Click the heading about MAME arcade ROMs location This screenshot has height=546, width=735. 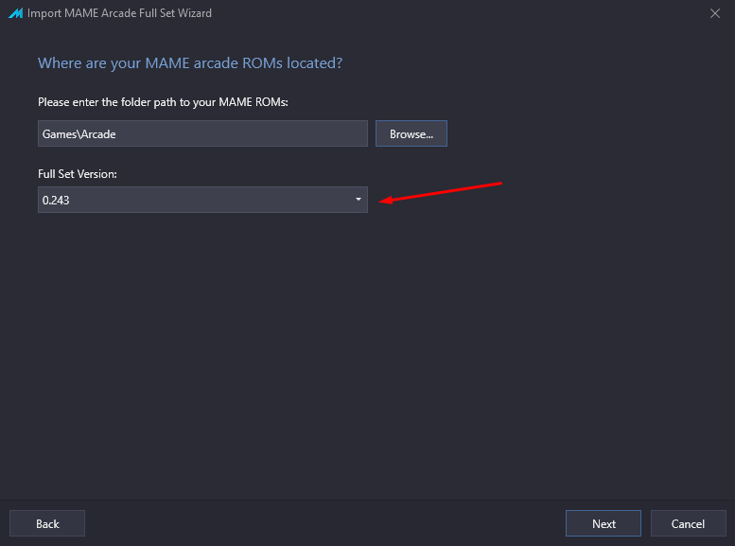coord(190,63)
